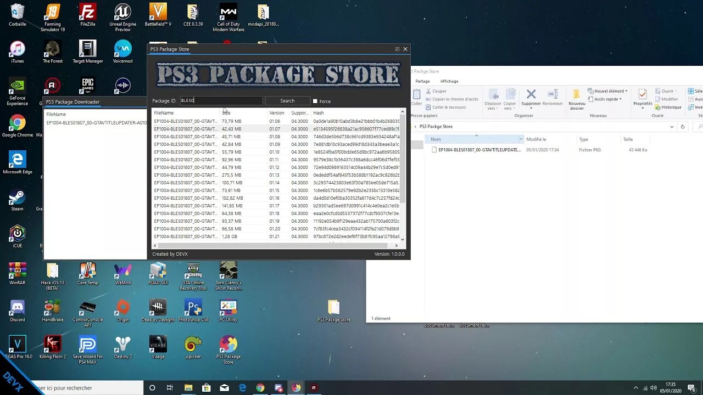This screenshot has height=395, width=703.
Task: Create a Nouveau dossier in Explorer
Action: (577, 99)
